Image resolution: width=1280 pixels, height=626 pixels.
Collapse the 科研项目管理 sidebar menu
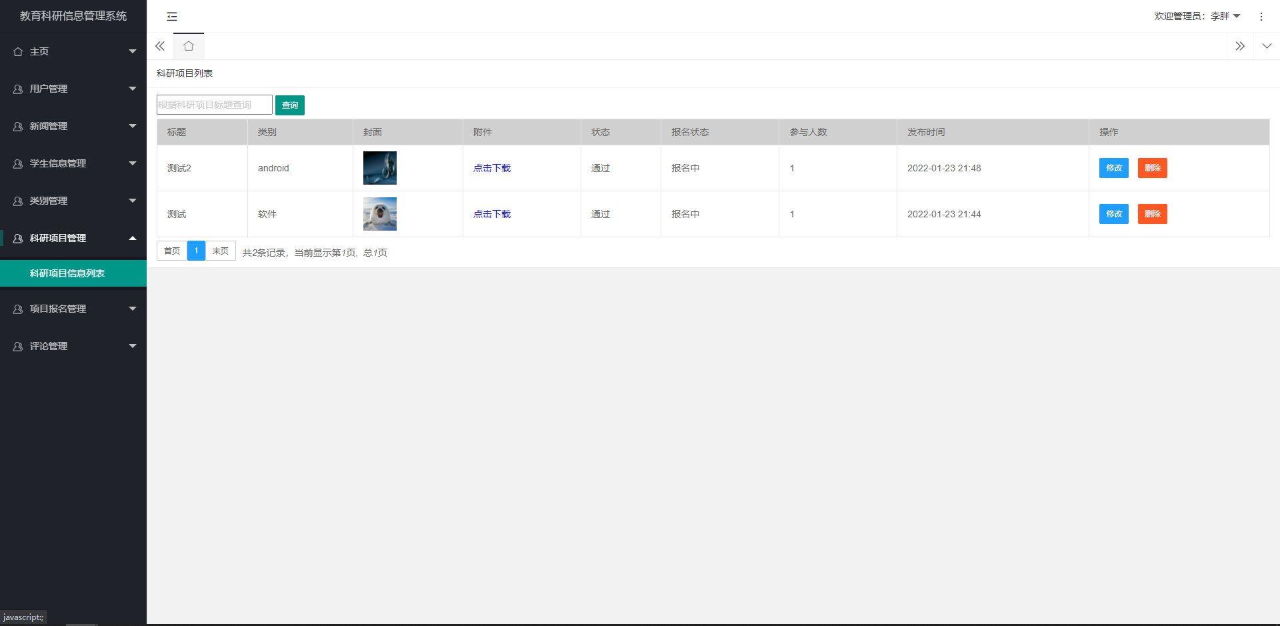tap(73, 238)
